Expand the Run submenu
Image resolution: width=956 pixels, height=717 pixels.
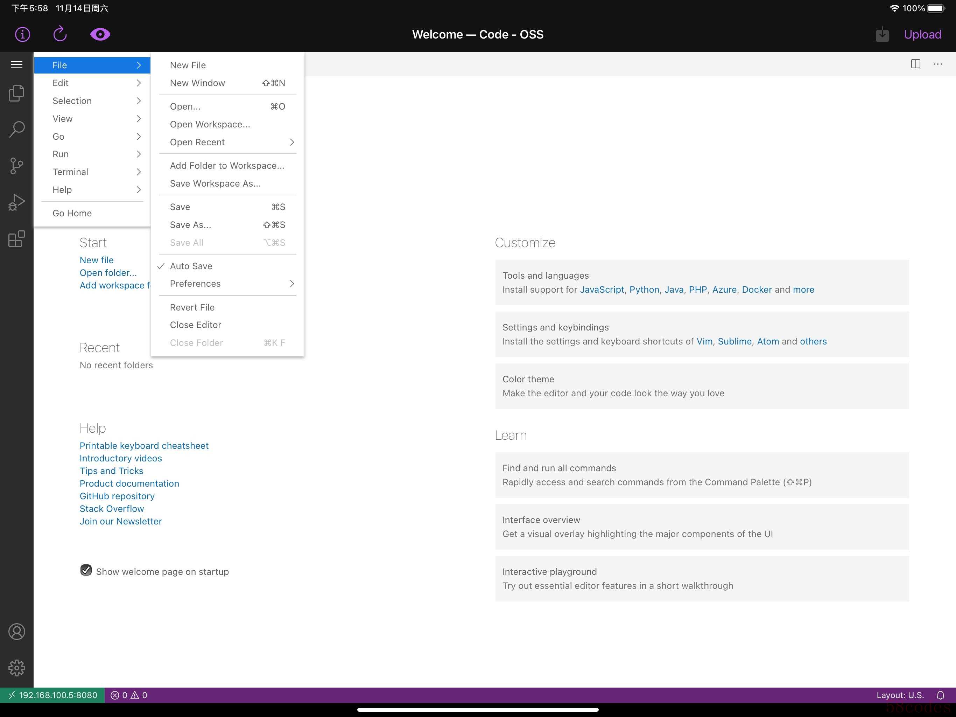click(92, 154)
